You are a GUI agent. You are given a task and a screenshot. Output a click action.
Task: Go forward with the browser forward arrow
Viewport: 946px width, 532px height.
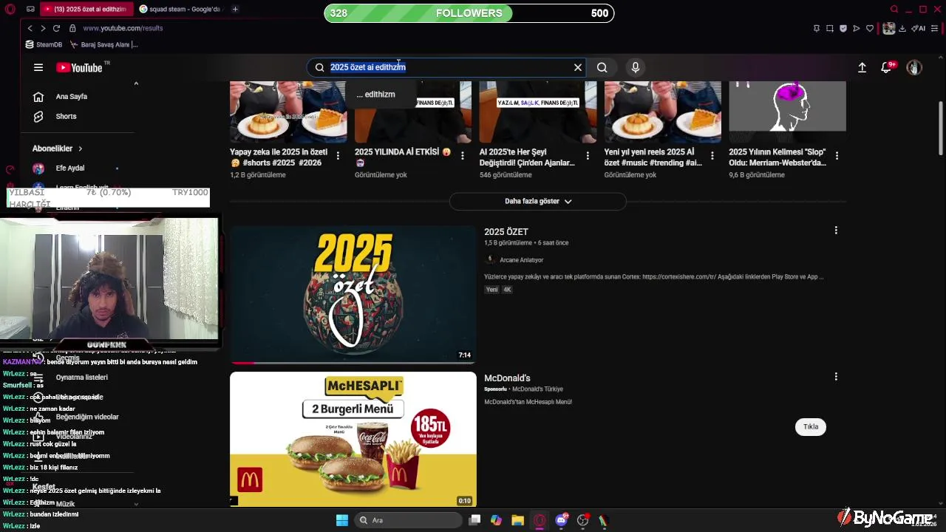[x=43, y=28]
